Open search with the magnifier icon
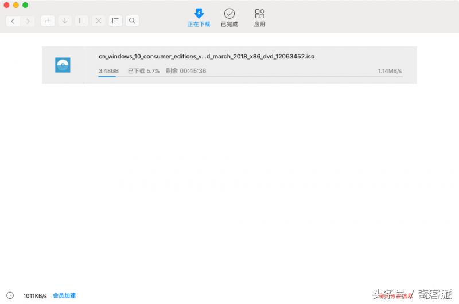The width and height of the screenshot is (459, 304). coord(133,21)
